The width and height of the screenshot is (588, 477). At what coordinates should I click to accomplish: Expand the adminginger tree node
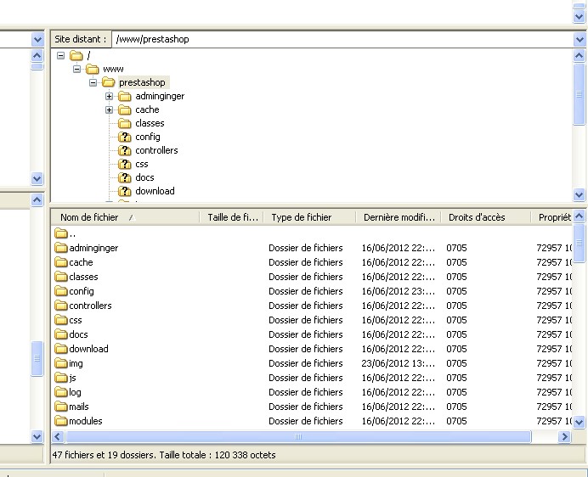coord(109,96)
